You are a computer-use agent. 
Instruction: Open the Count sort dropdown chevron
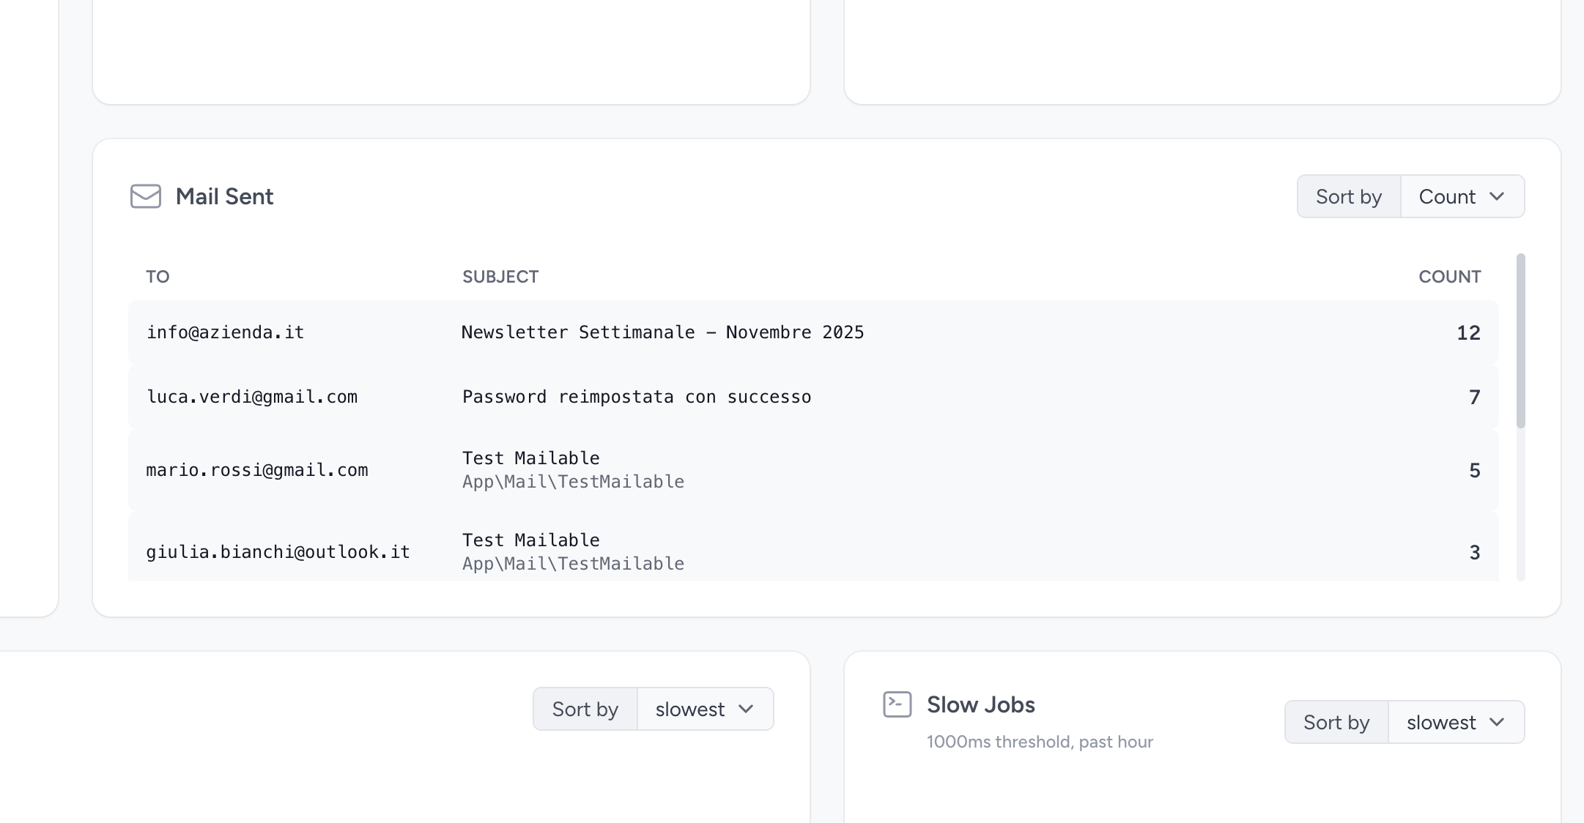[1498, 196]
